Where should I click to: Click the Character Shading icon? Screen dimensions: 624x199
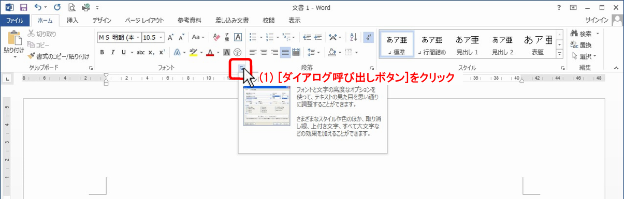tap(227, 52)
